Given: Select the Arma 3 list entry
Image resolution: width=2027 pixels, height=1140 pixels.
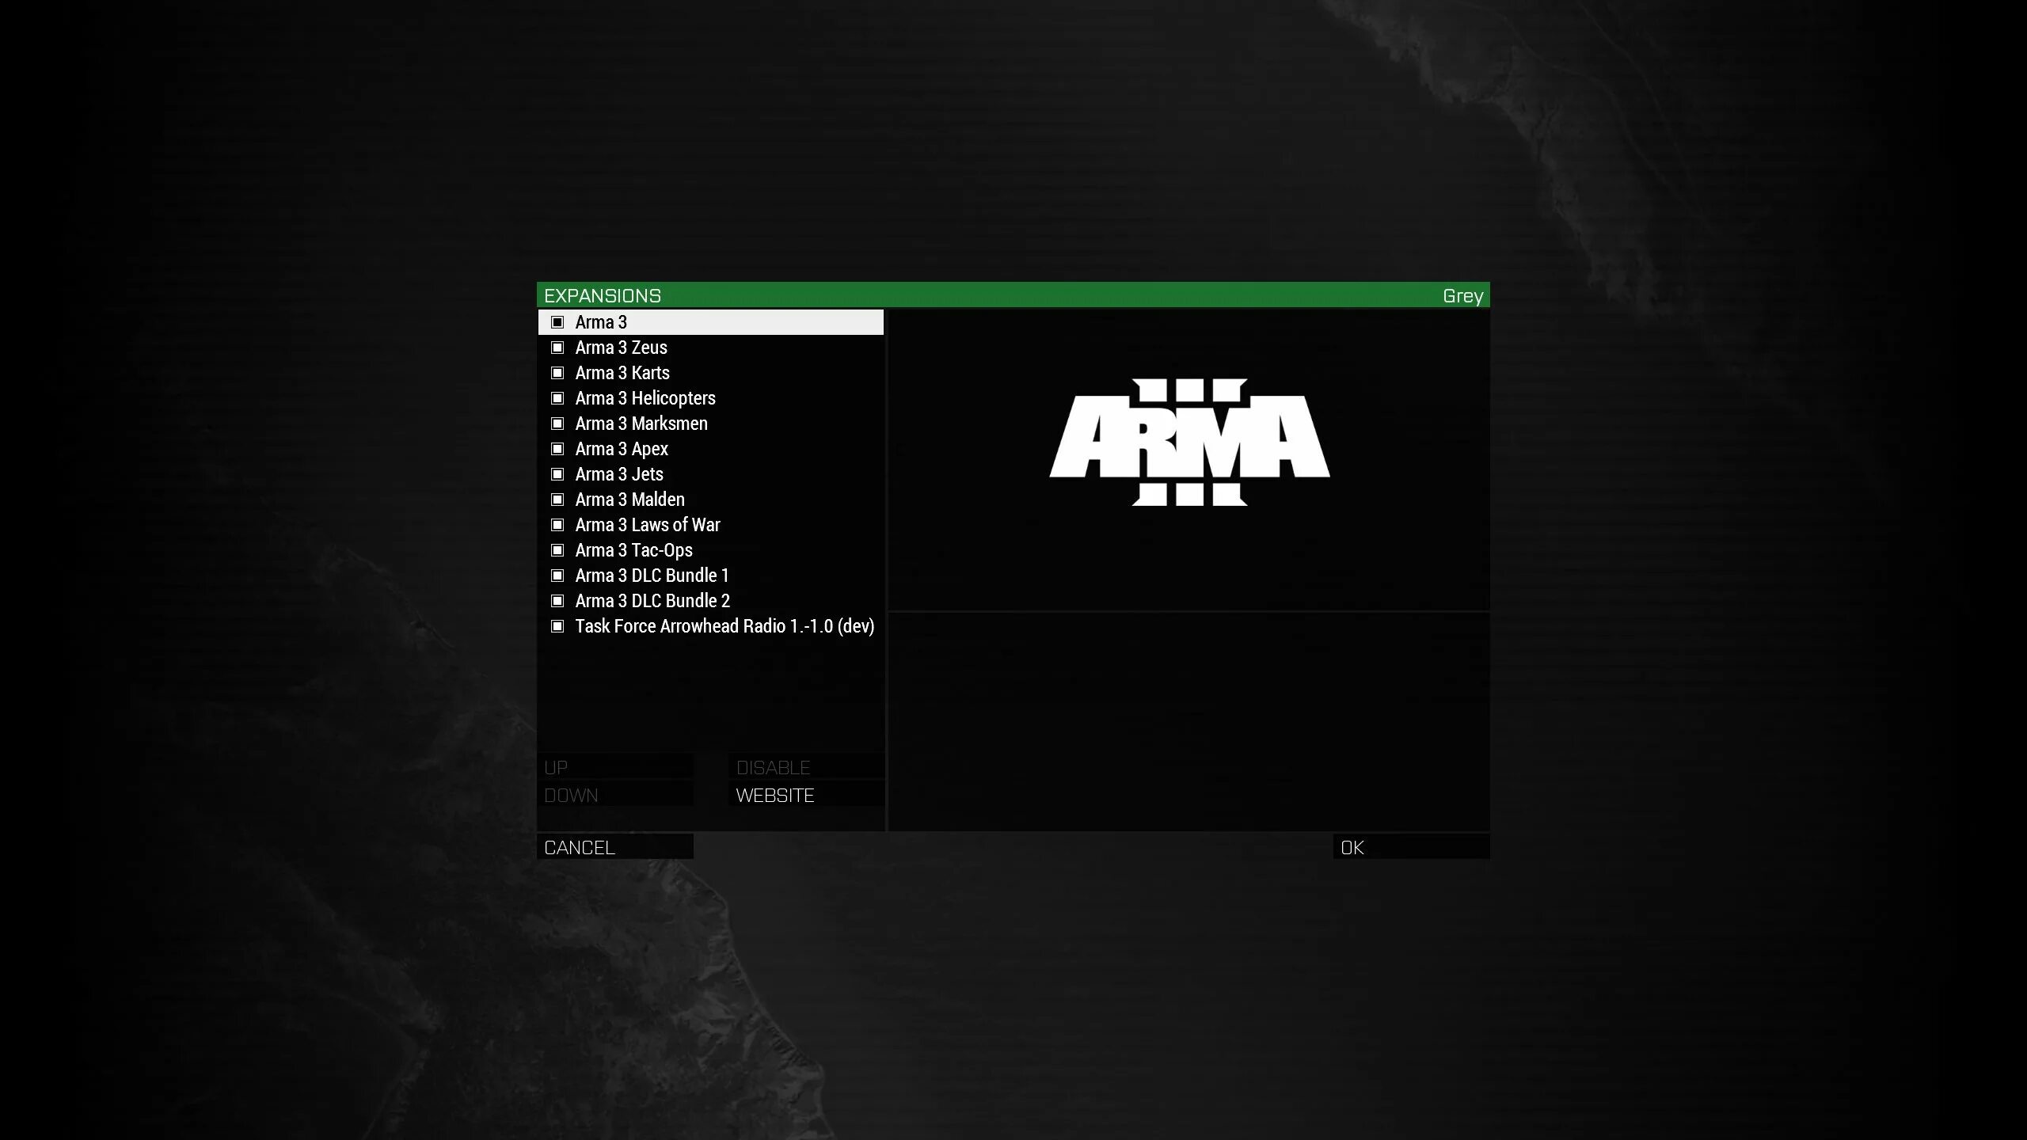Looking at the screenshot, I should click(x=710, y=322).
